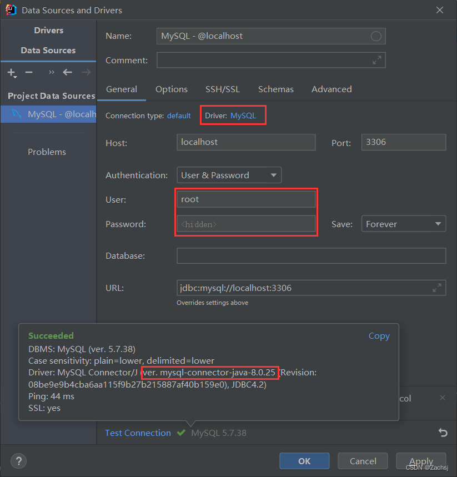Image resolution: width=457 pixels, height=477 pixels.
Task: Click the 'DBMS: MySQL (ver. 5.7.38)' line
Action: point(82,349)
